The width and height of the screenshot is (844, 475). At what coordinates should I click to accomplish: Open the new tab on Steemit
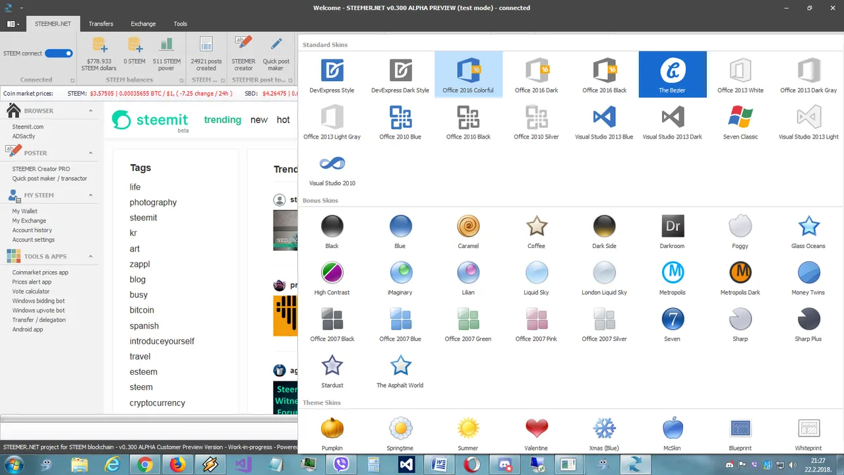tap(259, 119)
